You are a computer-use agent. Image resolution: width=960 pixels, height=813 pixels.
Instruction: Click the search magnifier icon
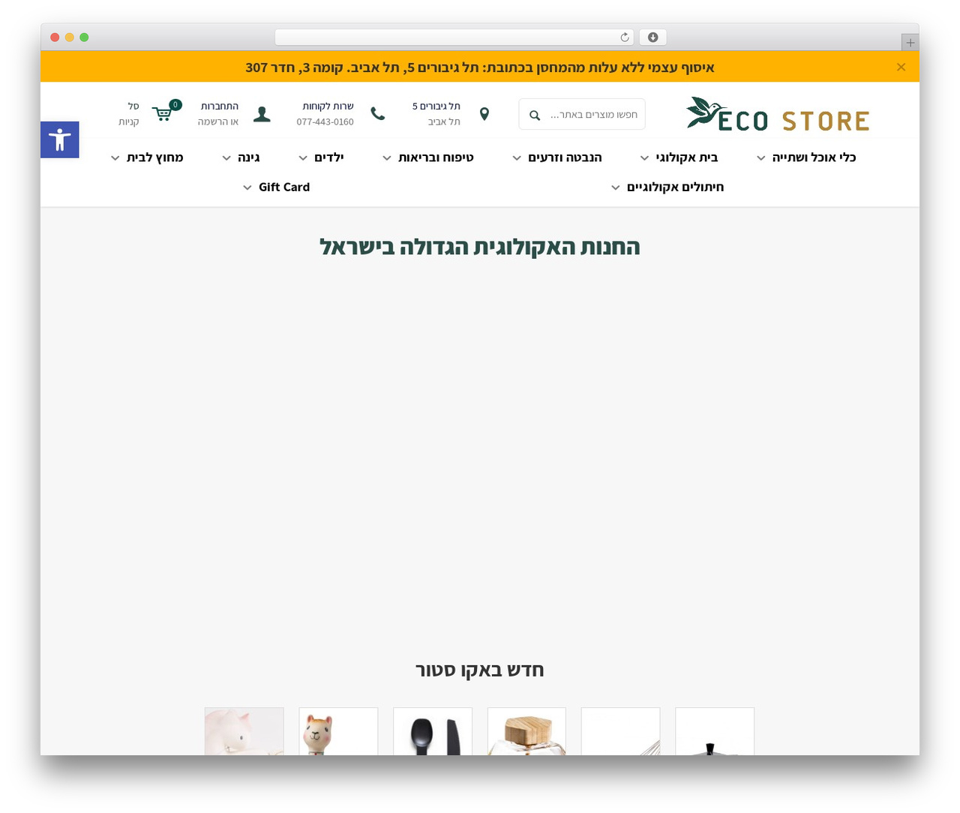click(x=535, y=115)
